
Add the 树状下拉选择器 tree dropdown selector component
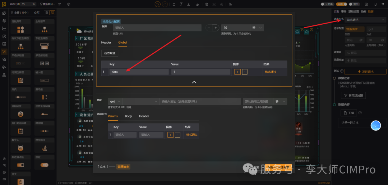(x=20, y=44)
